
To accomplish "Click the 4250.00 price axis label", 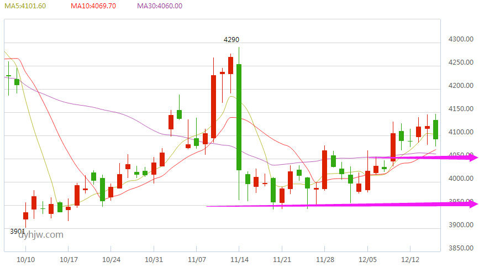I will [x=461, y=62].
